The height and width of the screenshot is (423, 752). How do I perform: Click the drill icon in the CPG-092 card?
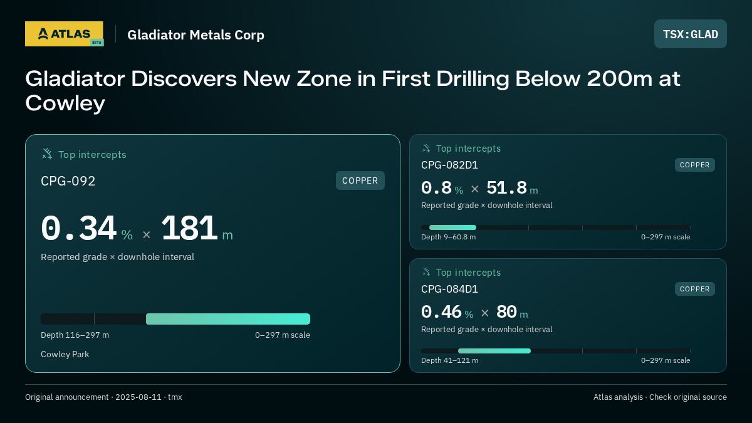47,154
